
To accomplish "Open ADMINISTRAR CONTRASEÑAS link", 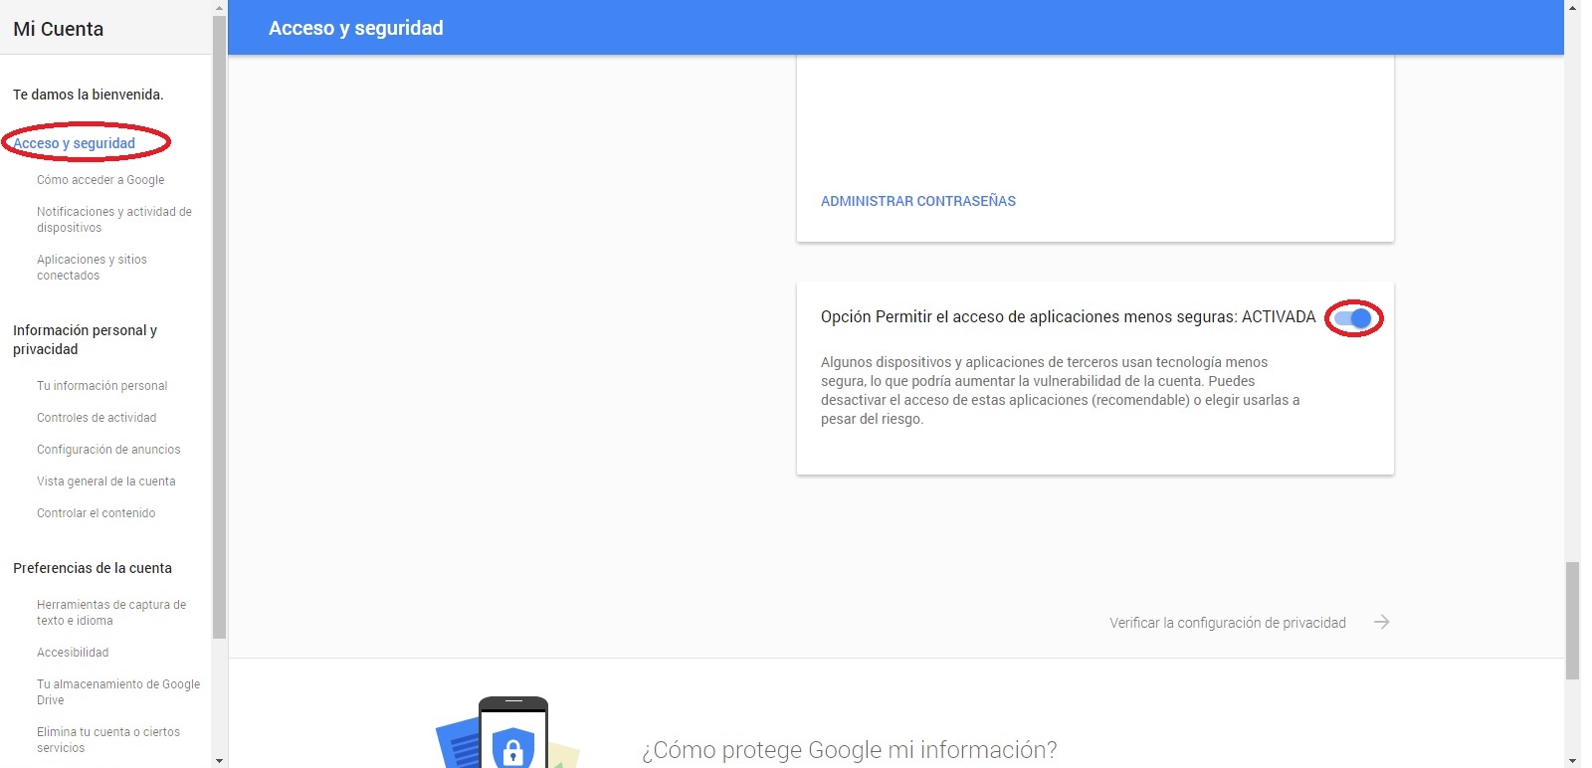I will (917, 201).
